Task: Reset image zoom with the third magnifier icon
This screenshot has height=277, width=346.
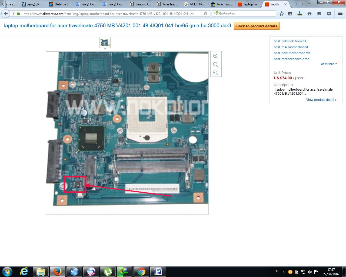Action: tap(215, 73)
